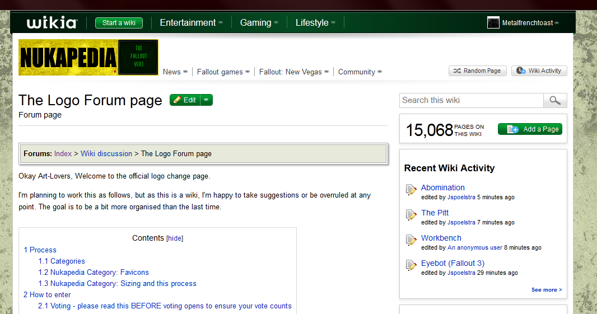
Task: Click the page title The Logo Forum page
Action: pyautogui.click(x=90, y=101)
